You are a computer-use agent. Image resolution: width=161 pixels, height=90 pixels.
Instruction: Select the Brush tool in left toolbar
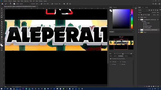click(x=2, y=19)
